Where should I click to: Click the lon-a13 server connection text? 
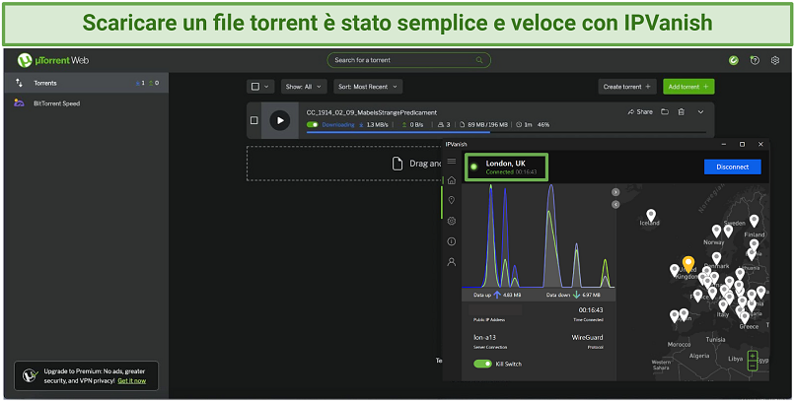484,337
